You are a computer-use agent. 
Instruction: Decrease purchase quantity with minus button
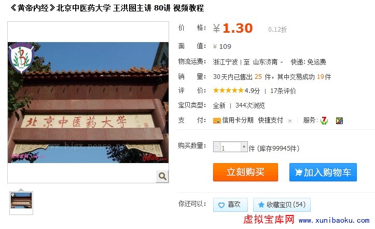[x=217, y=146]
